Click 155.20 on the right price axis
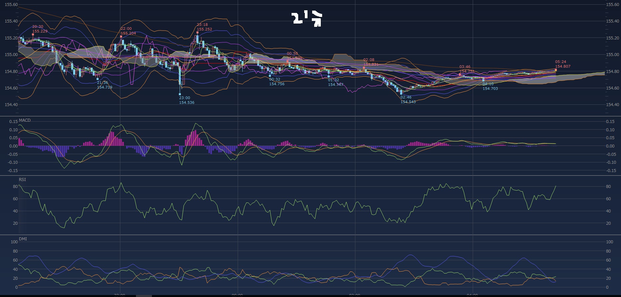The image size is (621, 297). (612, 38)
